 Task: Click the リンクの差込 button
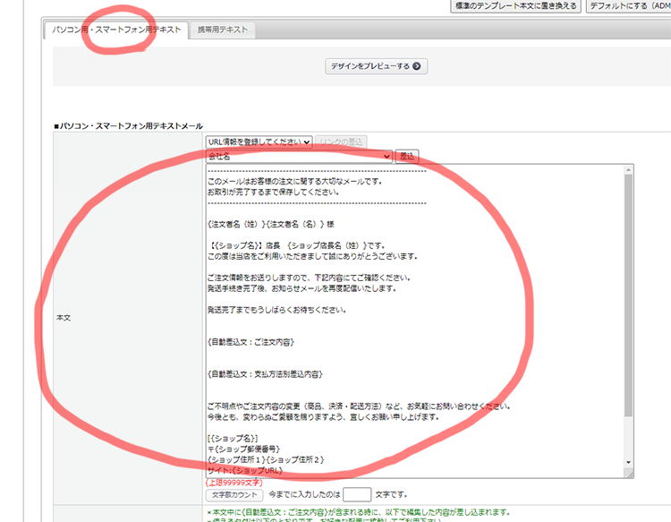tap(340, 141)
